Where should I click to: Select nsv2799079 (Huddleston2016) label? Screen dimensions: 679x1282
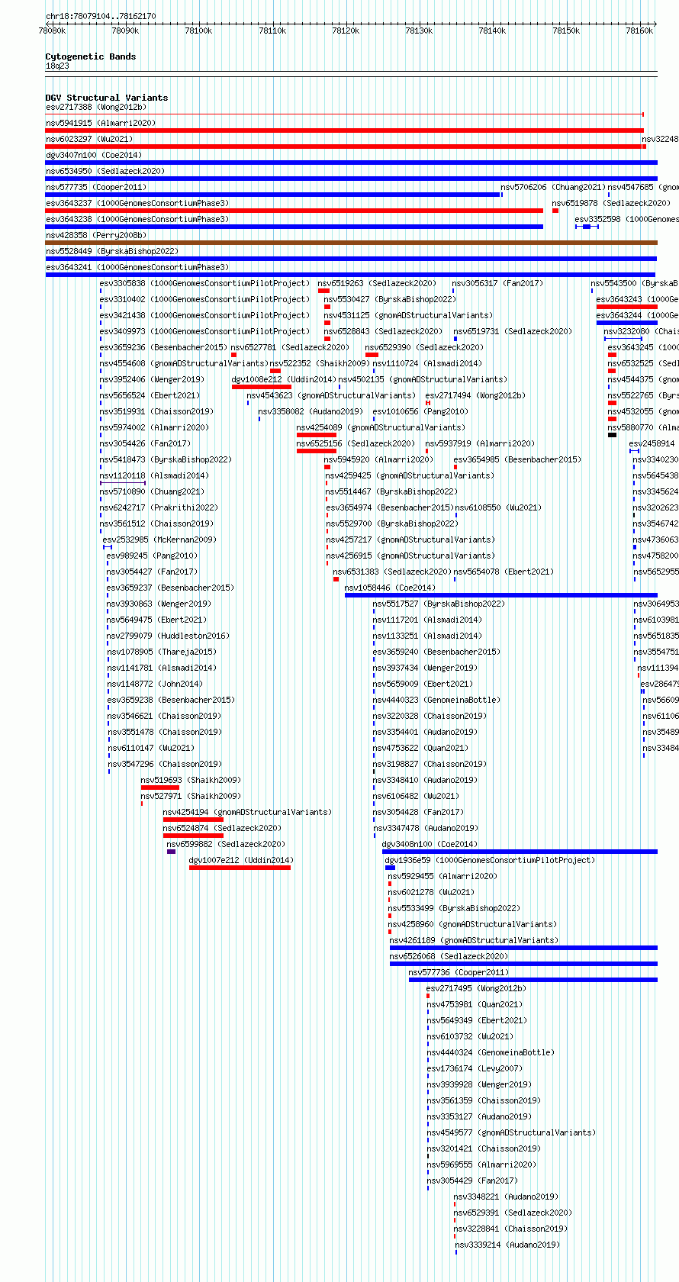click(169, 636)
